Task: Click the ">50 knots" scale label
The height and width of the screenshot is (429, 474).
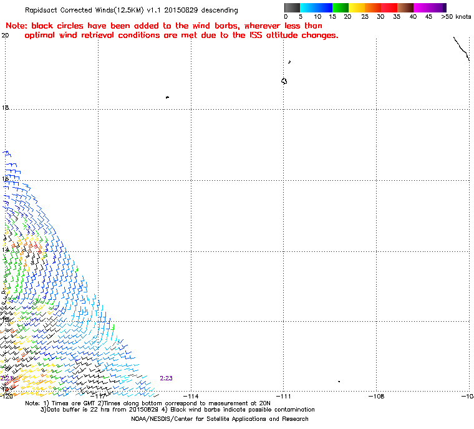Action: pos(456,17)
